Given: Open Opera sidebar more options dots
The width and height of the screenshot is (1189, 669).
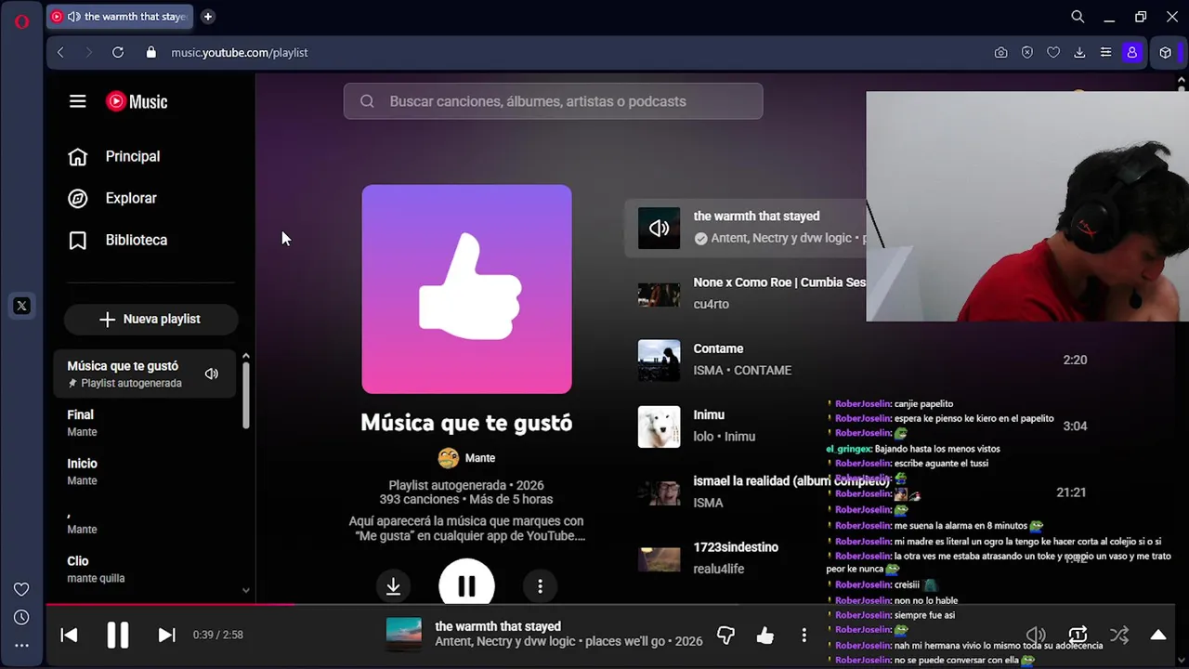Looking at the screenshot, I should click(x=21, y=645).
